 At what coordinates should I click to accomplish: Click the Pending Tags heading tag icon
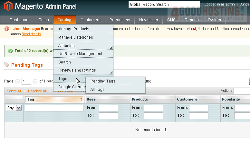[7, 65]
